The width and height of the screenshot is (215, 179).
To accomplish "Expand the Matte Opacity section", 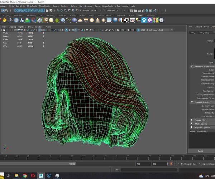I will (192, 124).
